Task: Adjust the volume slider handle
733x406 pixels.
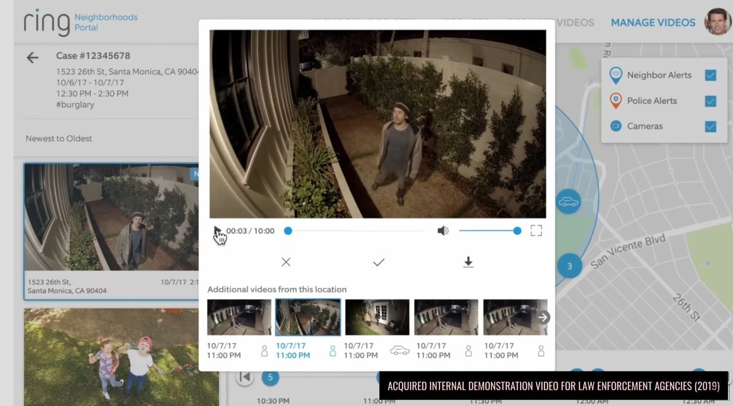Action: (x=517, y=231)
